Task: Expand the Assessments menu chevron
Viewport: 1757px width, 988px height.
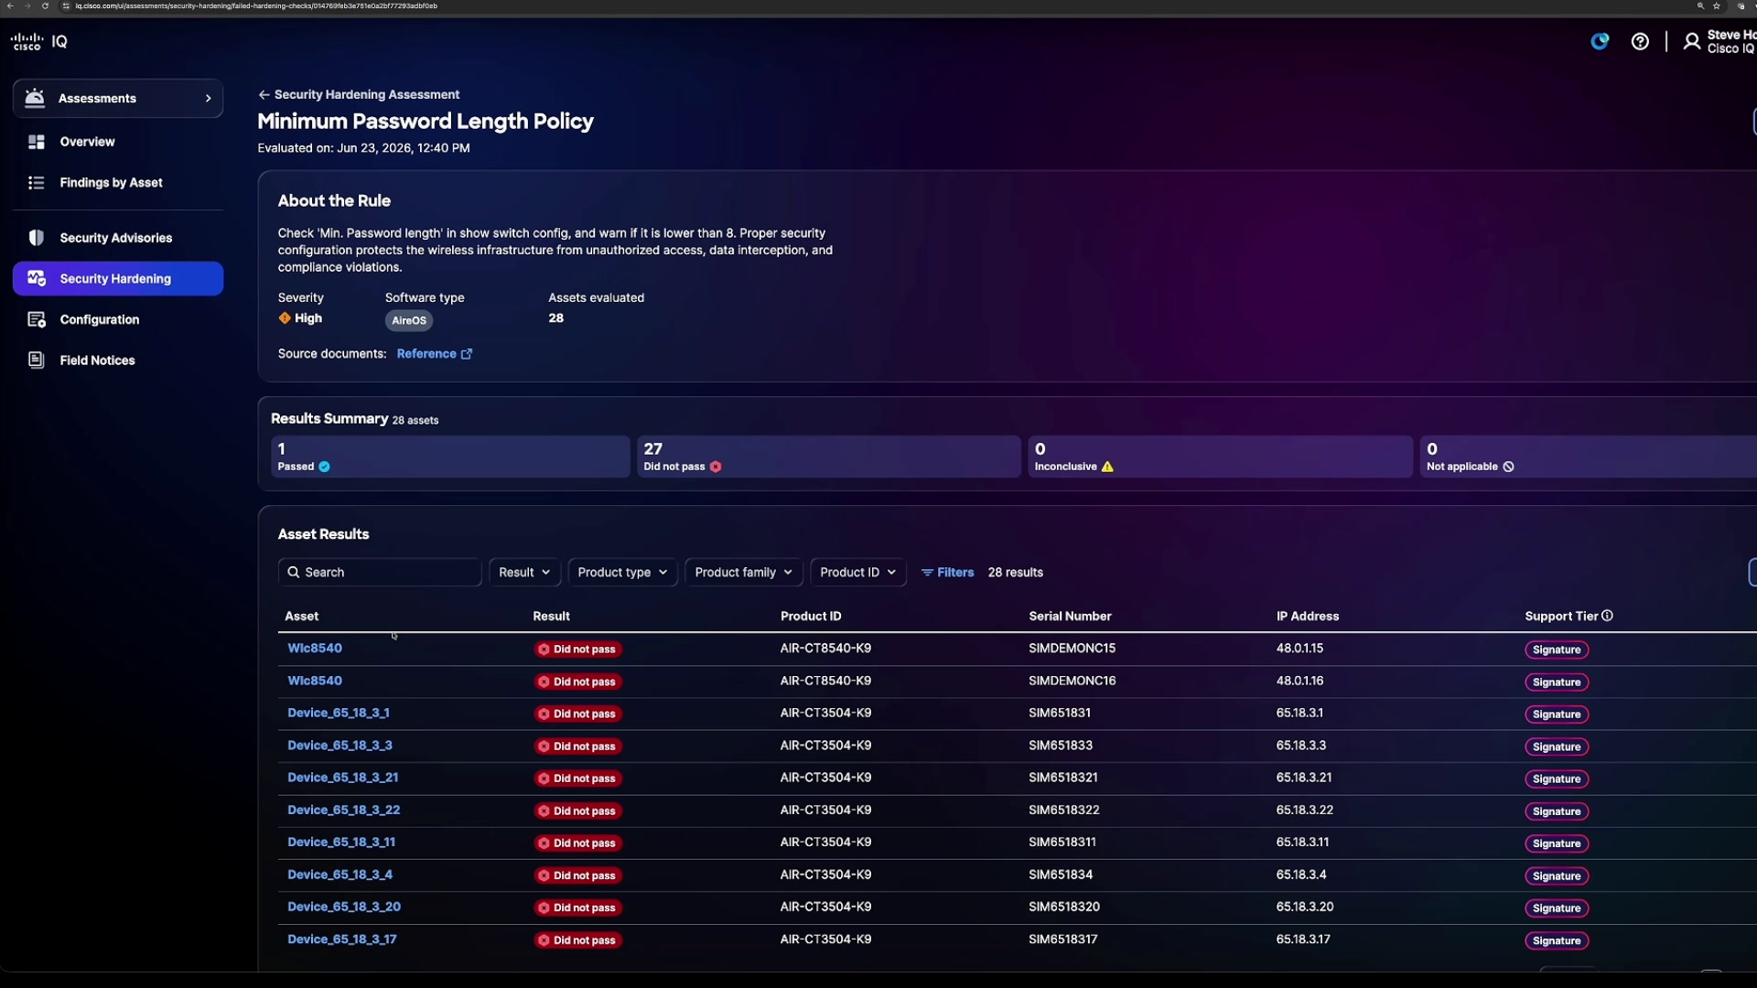Action: [208, 99]
